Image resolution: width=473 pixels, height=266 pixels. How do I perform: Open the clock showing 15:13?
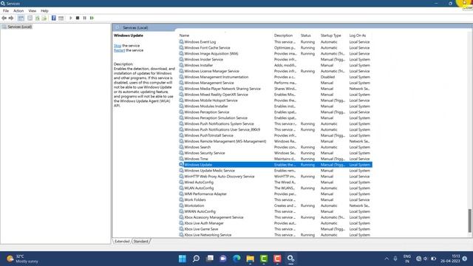[450, 259]
